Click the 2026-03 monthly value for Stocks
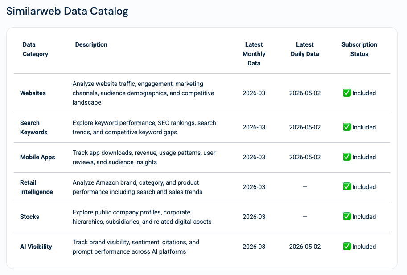 tap(254, 217)
